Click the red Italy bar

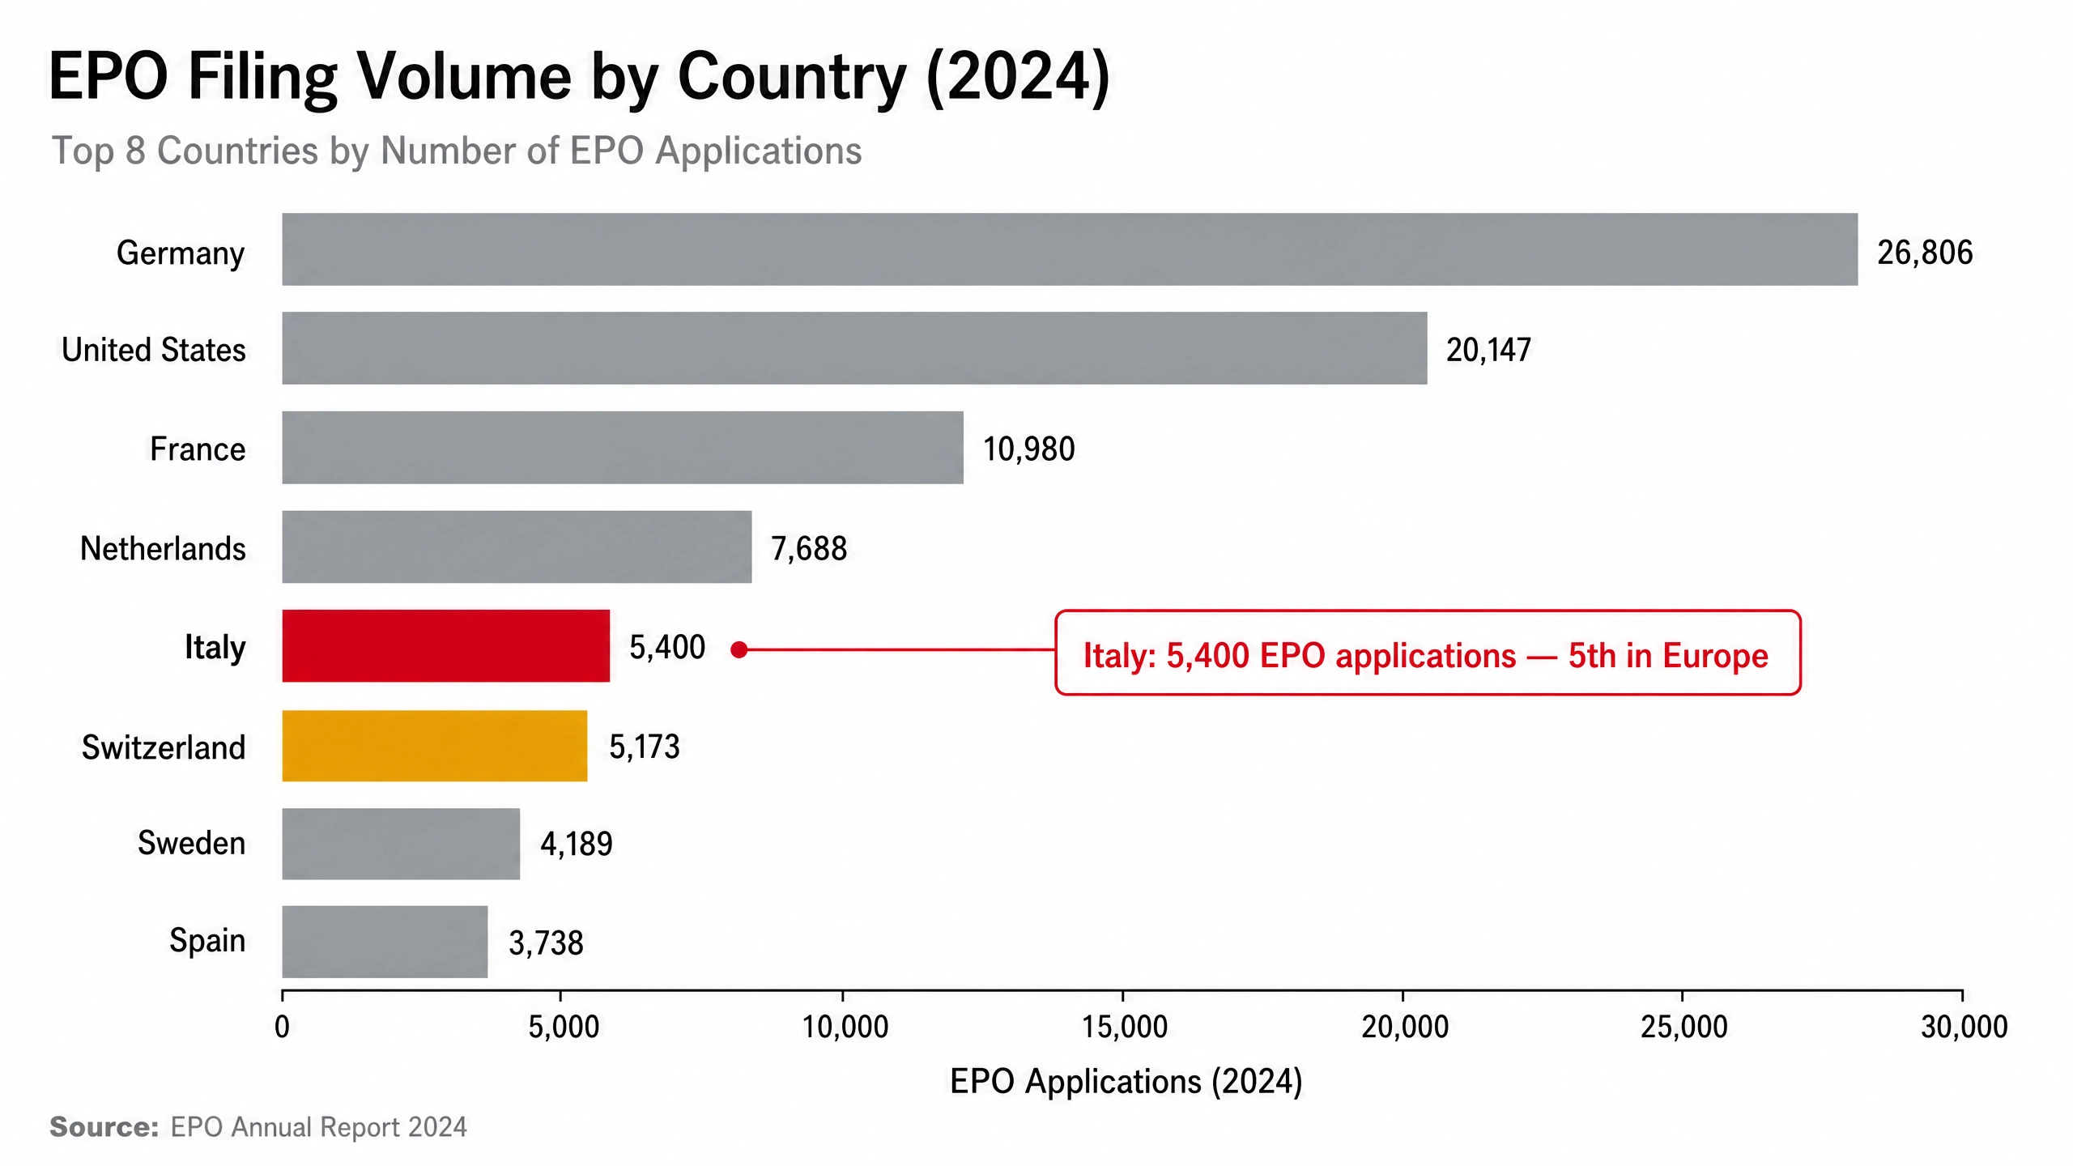445,646
